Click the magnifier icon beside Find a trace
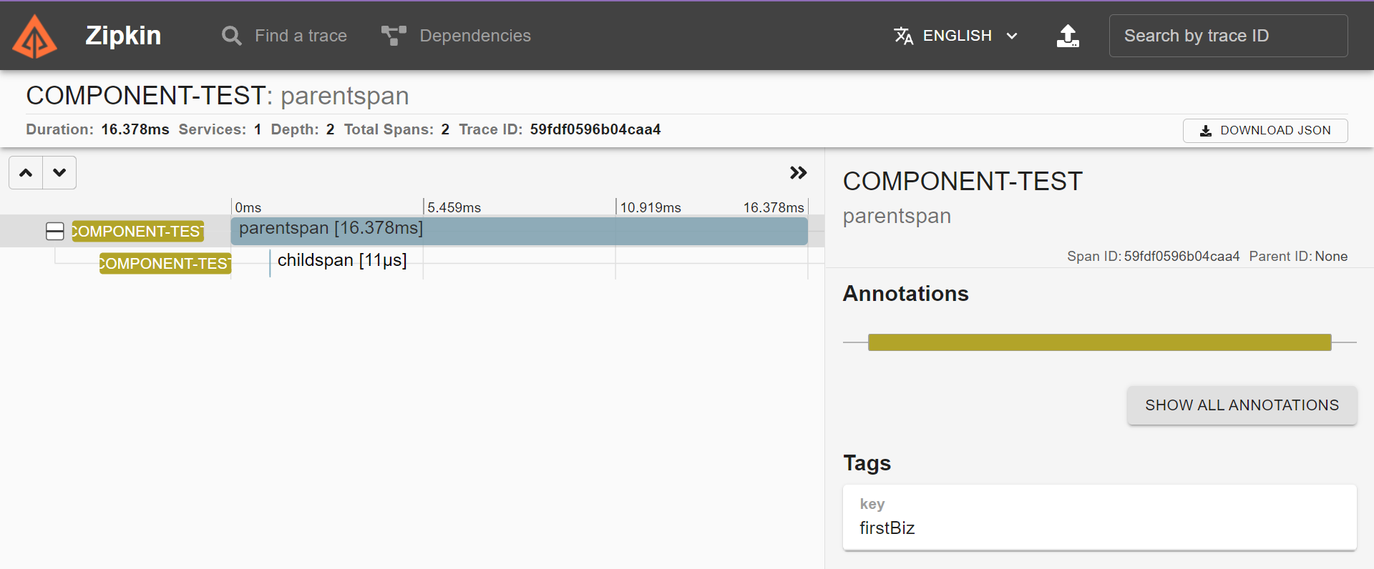The height and width of the screenshot is (569, 1374). 231,36
